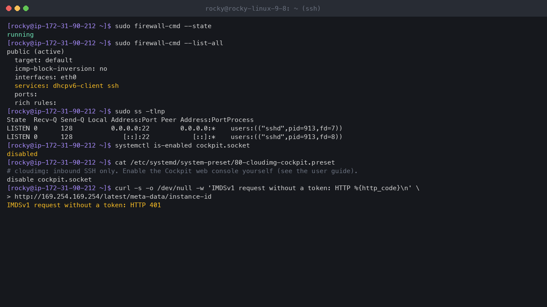Click the curl command line with IMDSv1
The image size is (547, 307).
coord(267,188)
